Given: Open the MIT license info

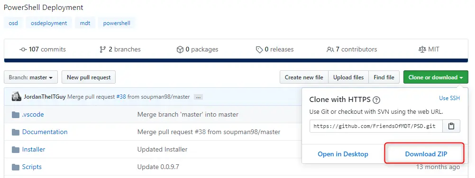Looking at the screenshot, I should pyautogui.click(x=429, y=49).
